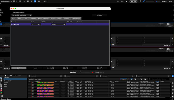174x100 pixels.
Task: Open the Master Out dropdown
Action: tap(74, 72)
